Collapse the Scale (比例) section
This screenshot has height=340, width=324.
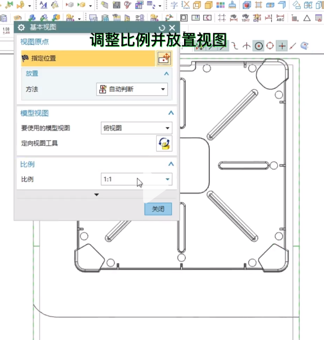pos(171,164)
